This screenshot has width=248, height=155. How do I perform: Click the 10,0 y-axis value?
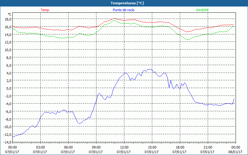8,50
